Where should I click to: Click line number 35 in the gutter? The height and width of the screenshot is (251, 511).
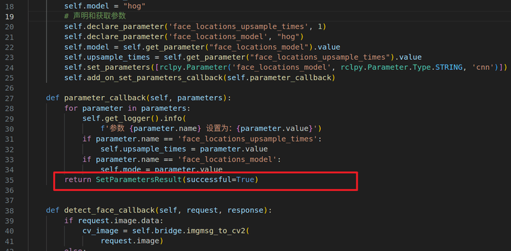[x=10, y=180]
